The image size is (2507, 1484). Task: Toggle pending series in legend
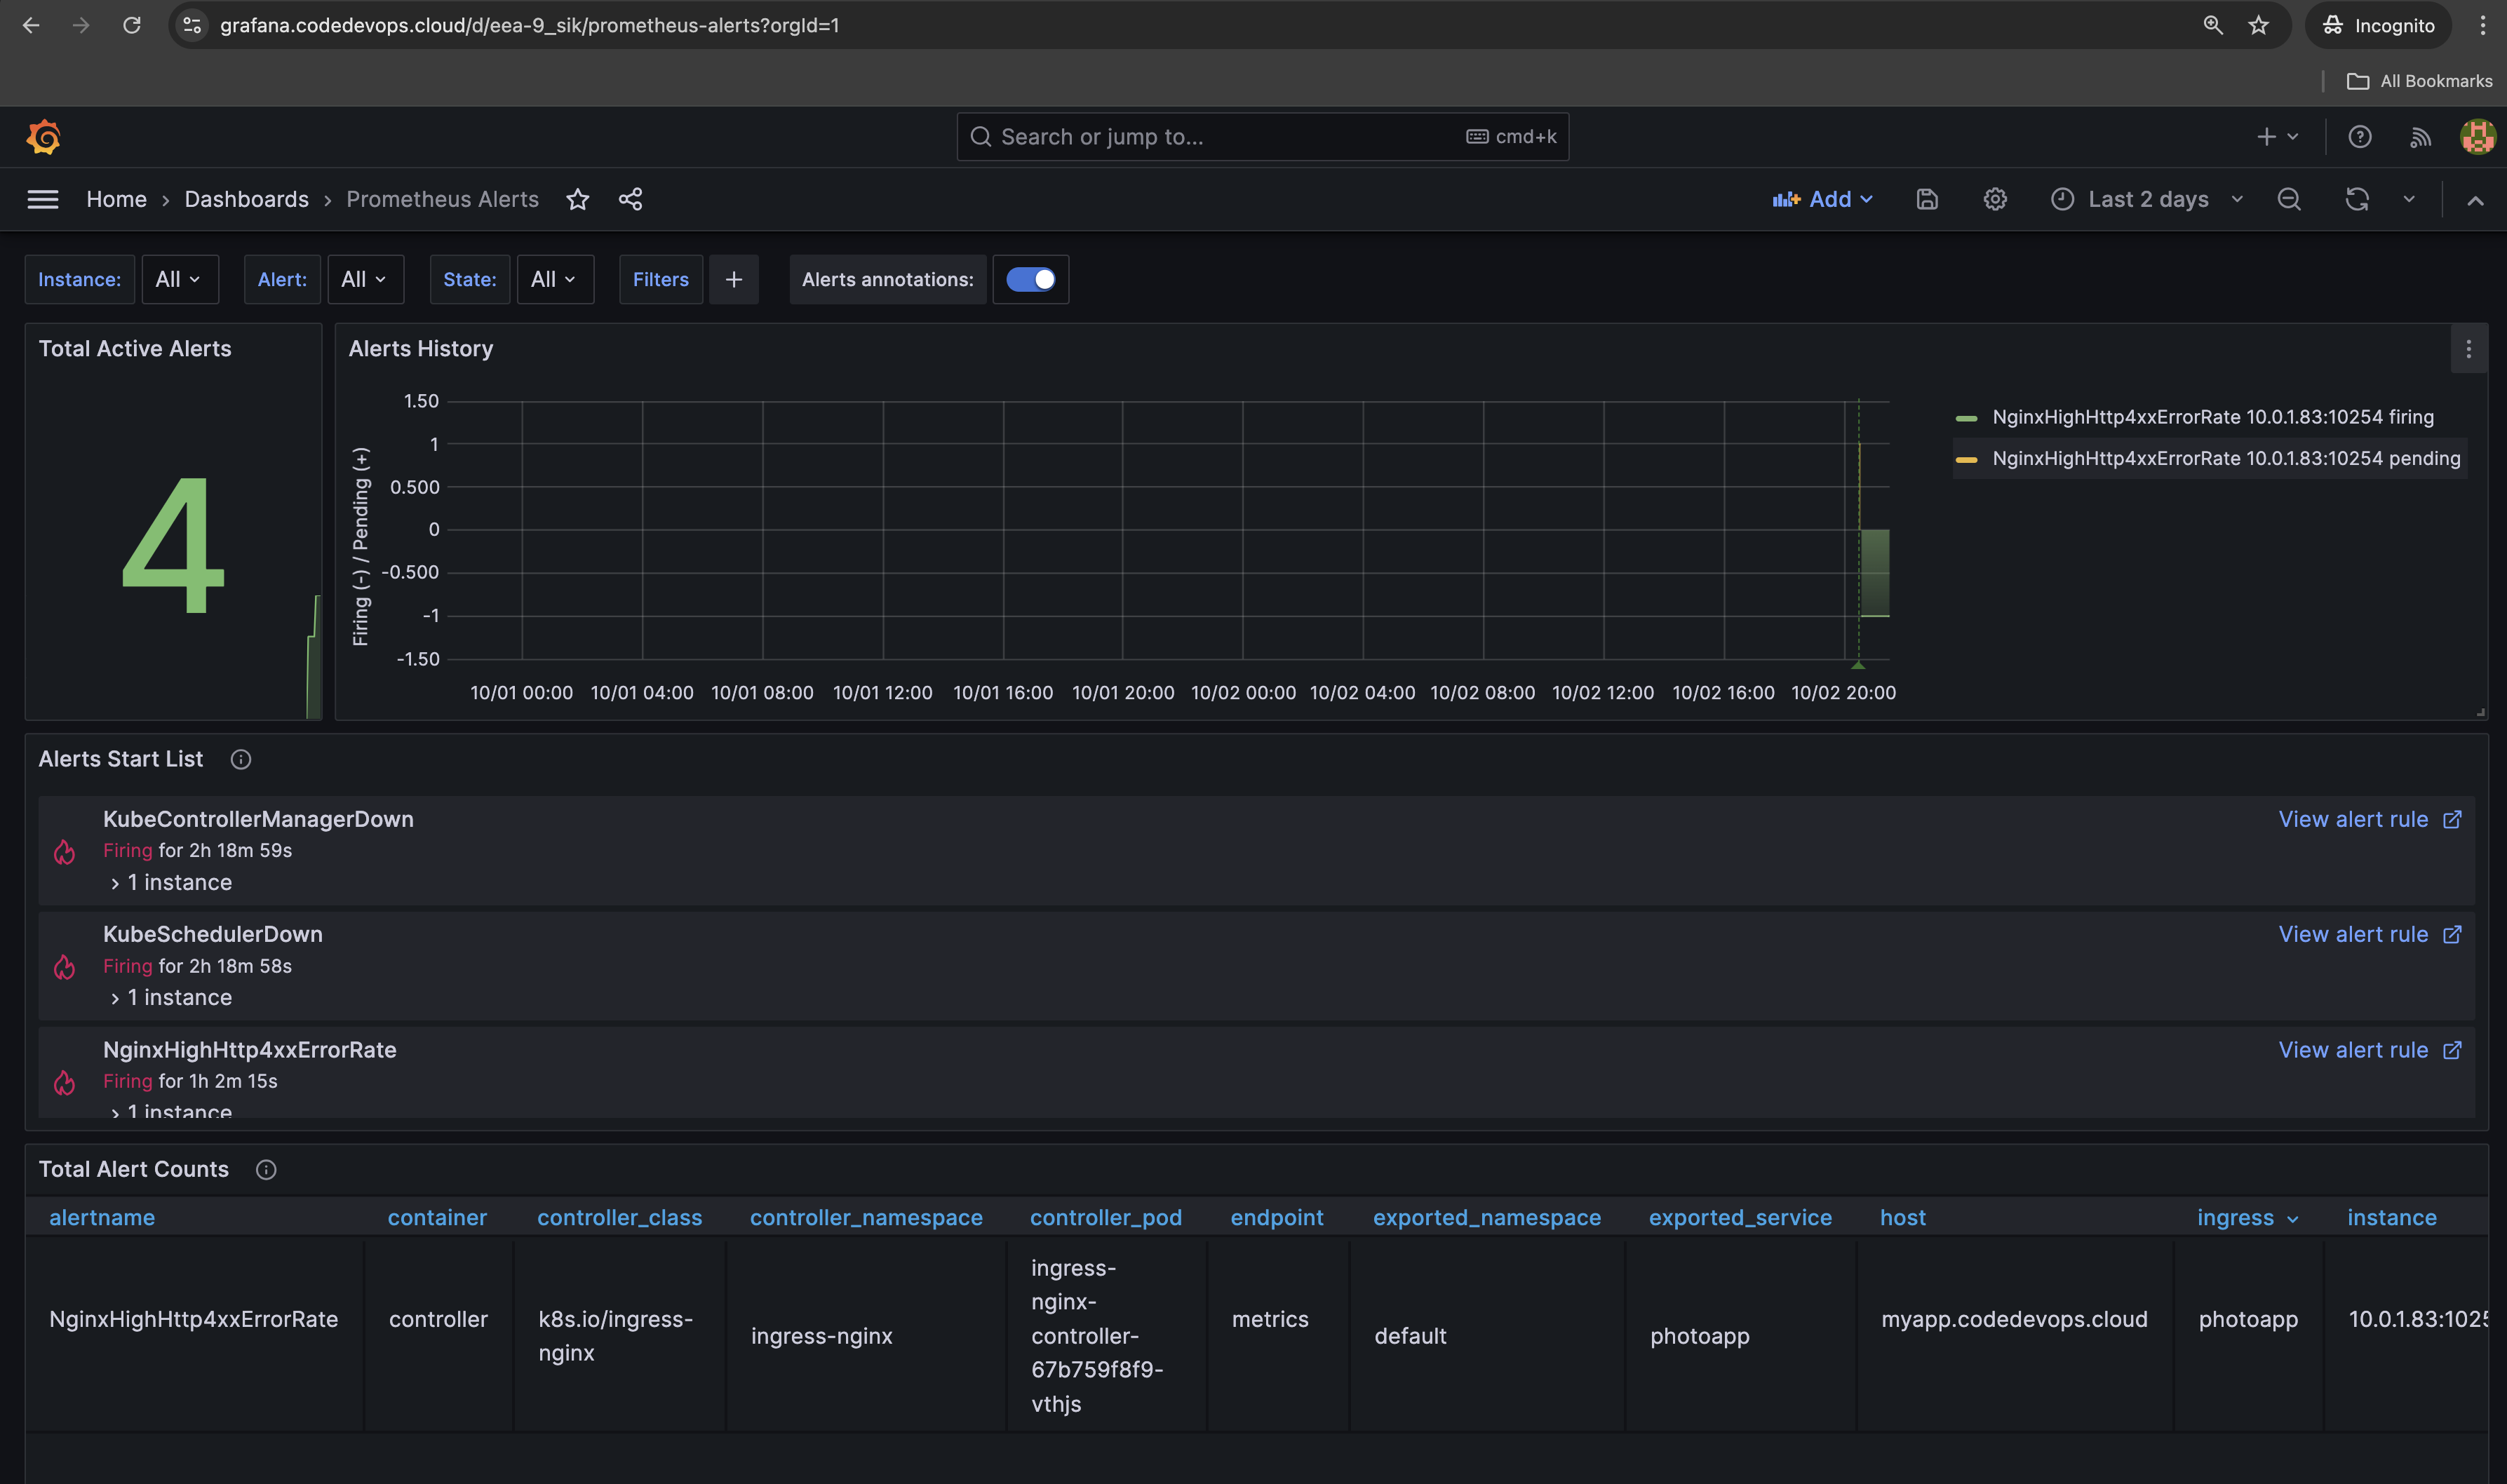click(x=2226, y=459)
